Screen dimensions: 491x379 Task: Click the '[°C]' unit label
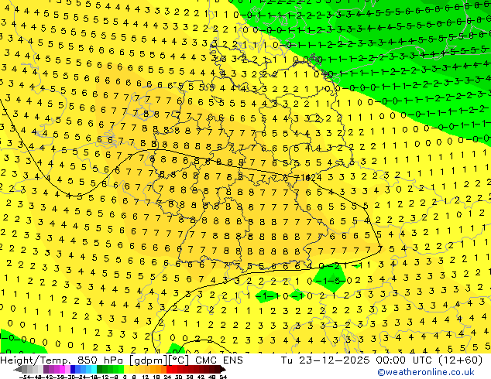click(179, 360)
